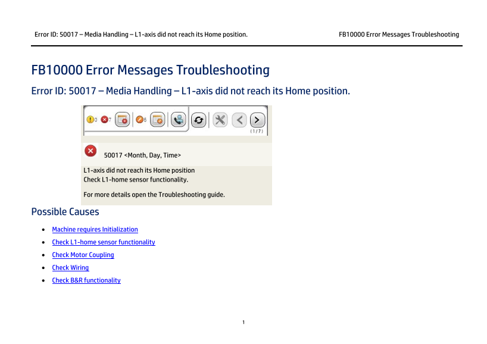
Task: Open the Machine requires Initialization link
Action: [x=95, y=230]
